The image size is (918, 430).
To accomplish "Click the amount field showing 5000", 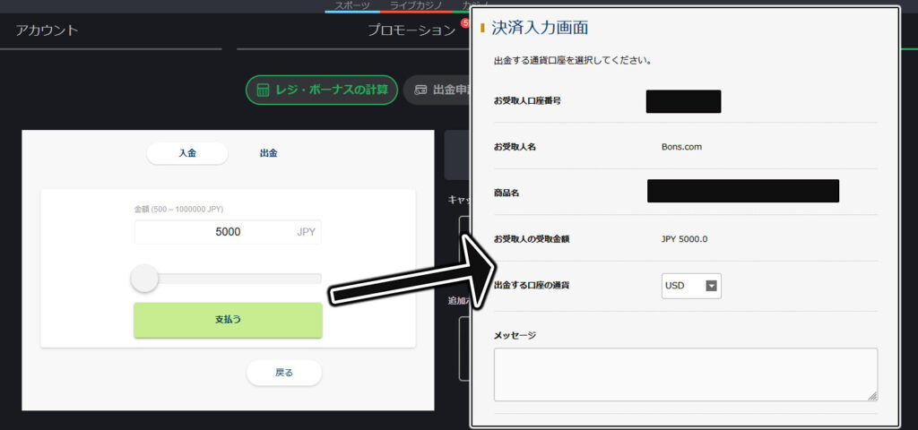I will pyautogui.click(x=228, y=232).
